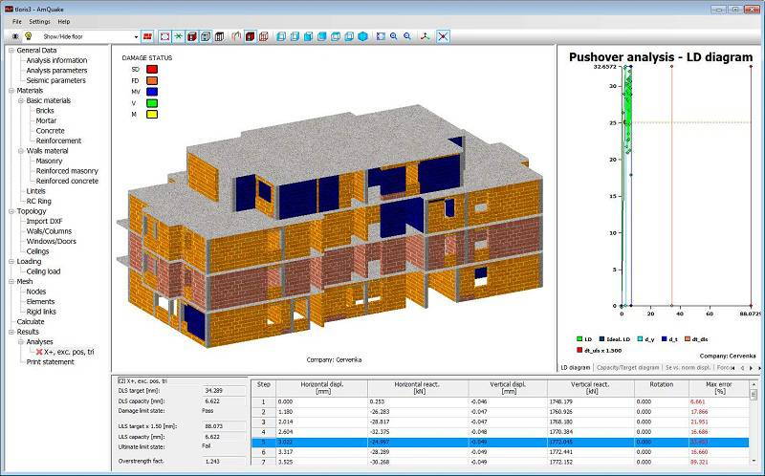Open the Show/Hide floor dropdown

point(136,36)
